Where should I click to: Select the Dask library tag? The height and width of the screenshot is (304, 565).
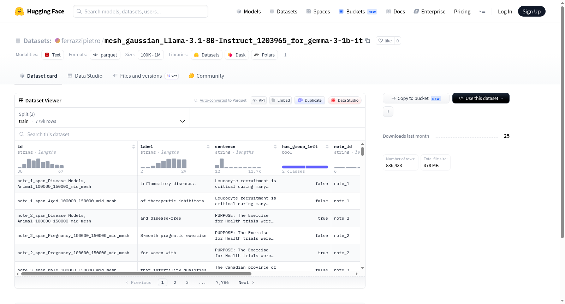click(237, 55)
